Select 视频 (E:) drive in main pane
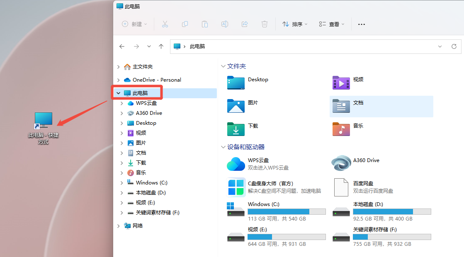The height and width of the screenshot is (257, 464). coord(277,237)
